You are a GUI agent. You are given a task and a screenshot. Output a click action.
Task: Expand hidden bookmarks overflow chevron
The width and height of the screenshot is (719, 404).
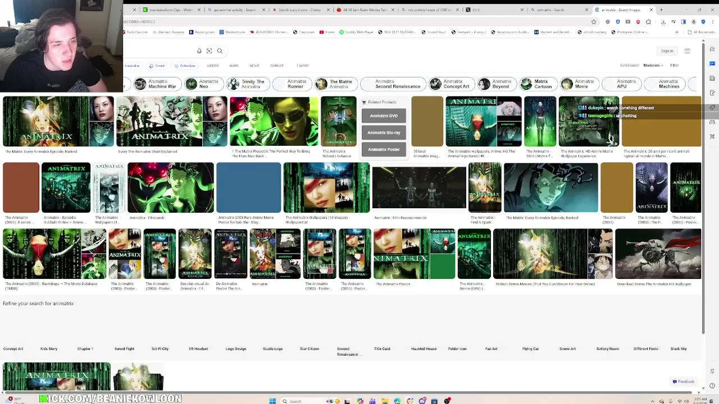pos(677,32)
